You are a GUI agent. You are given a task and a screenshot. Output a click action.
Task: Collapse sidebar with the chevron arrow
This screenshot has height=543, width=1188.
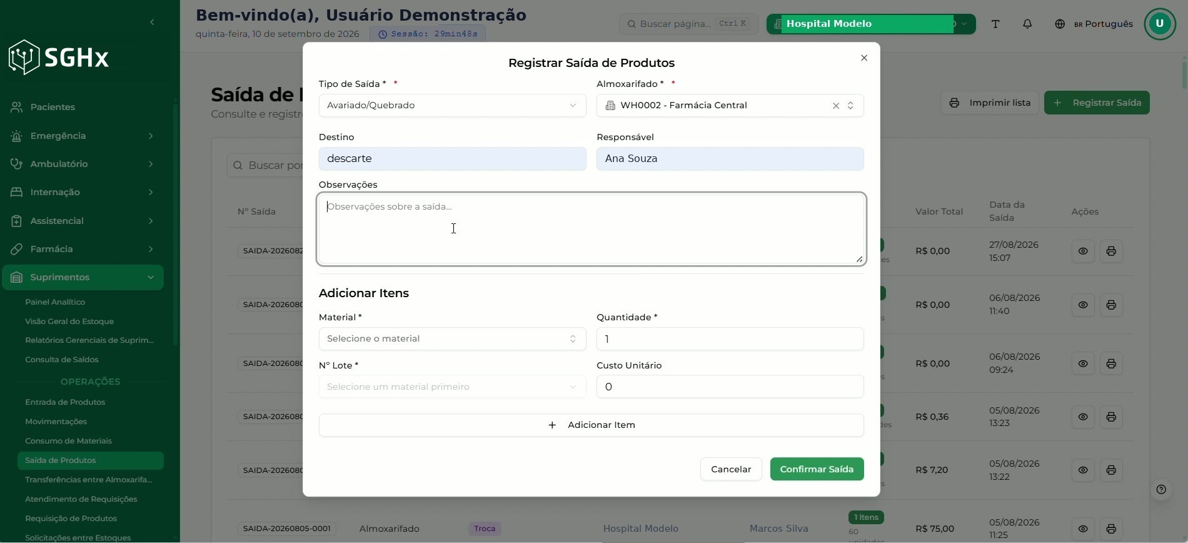tap(152, 23)
